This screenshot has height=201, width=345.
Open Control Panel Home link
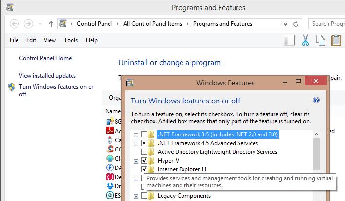45,58
